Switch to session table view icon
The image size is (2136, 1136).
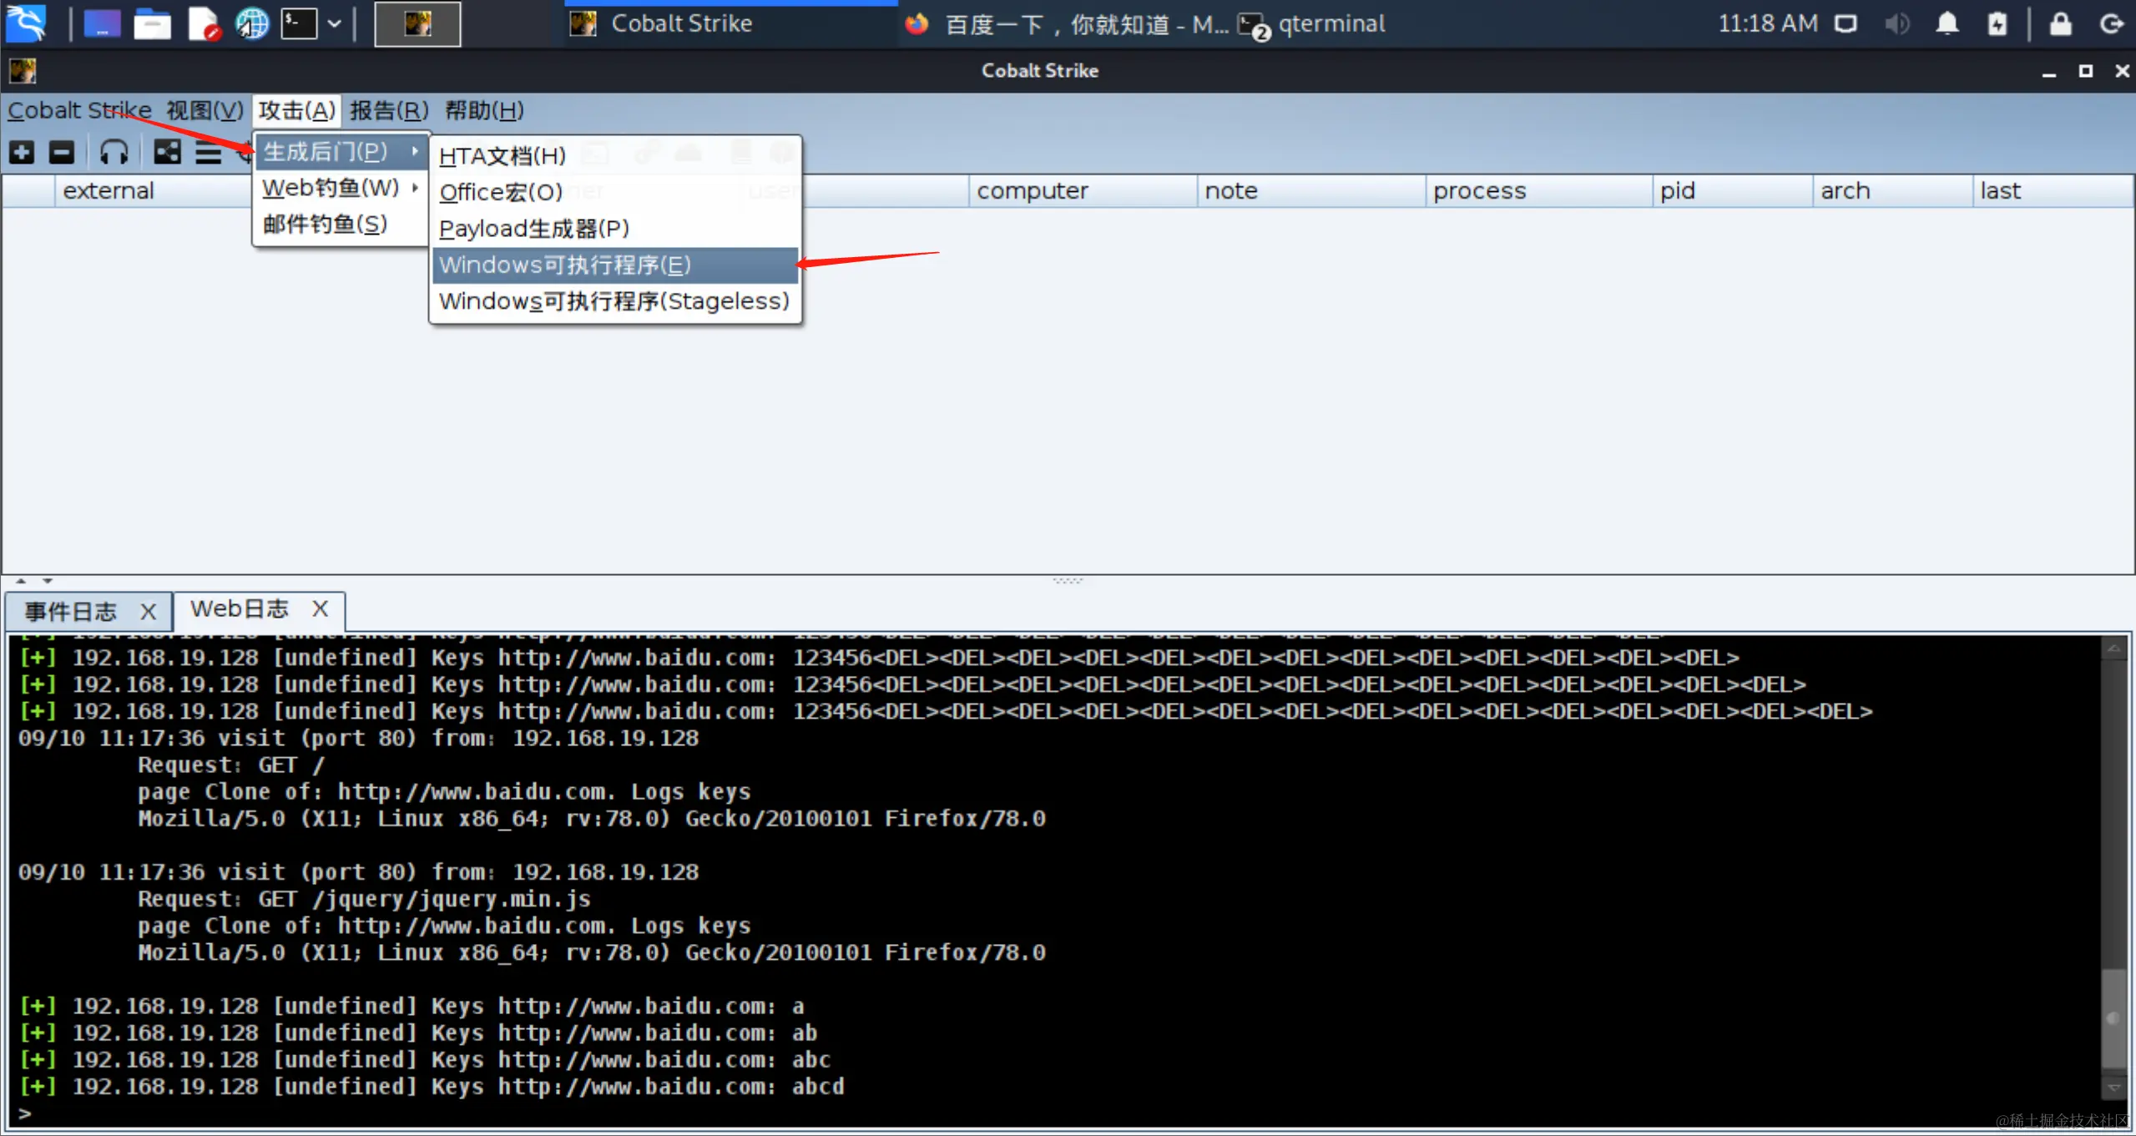coord(208,153)
